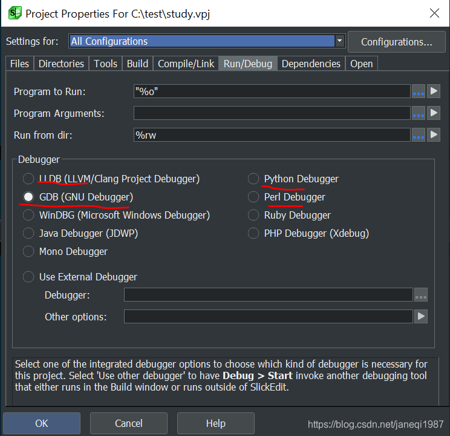Switch to the Open tab
This screenshot has width=450, height=436.
point(361,64)
